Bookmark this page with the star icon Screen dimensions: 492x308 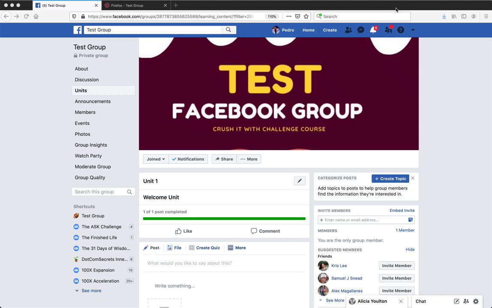tap(306, 16)
